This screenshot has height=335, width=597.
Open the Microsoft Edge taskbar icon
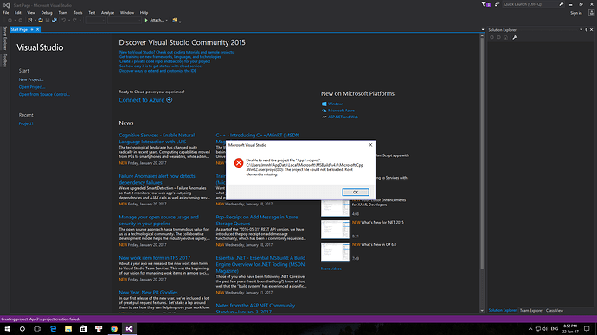tap(53, 329)
